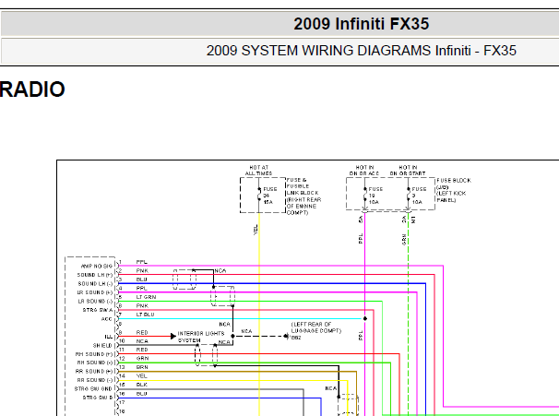Screen dimensions: 559x416
Task: Click the RH SOUND (-) pin label
Action: point(95,363)
